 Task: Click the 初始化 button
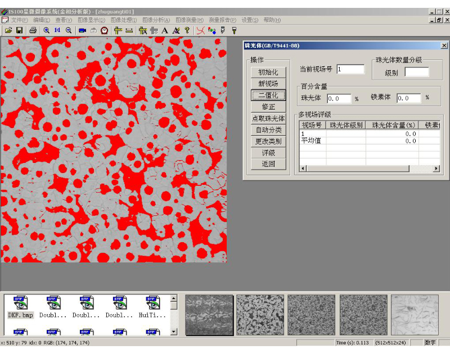pyautogui.click(x=268, y=72)
